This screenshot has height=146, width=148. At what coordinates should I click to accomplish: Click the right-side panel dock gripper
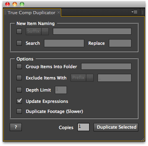click(143, 12)
